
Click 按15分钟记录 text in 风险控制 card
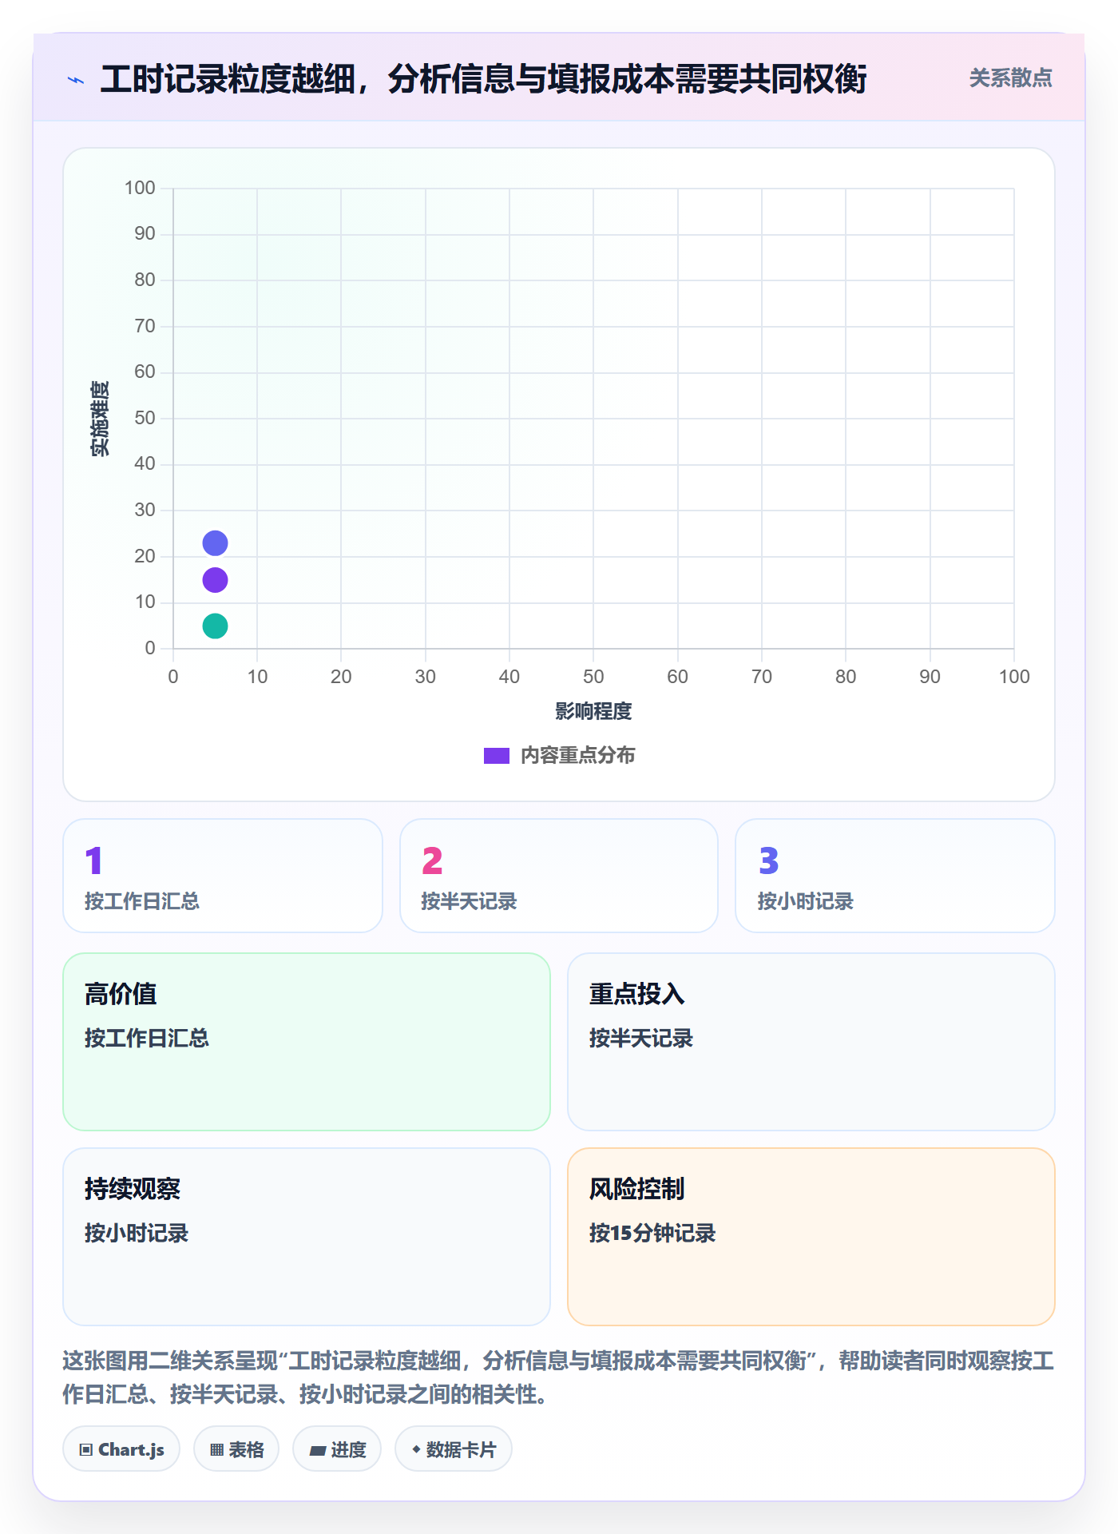click(x=652, y=1233)
